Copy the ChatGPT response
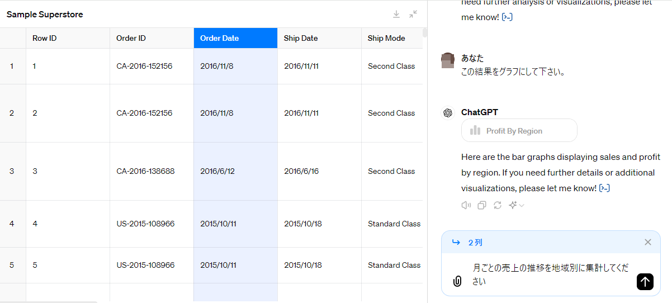The width and height of the screenshot is (672, 303). coord(482,205)
